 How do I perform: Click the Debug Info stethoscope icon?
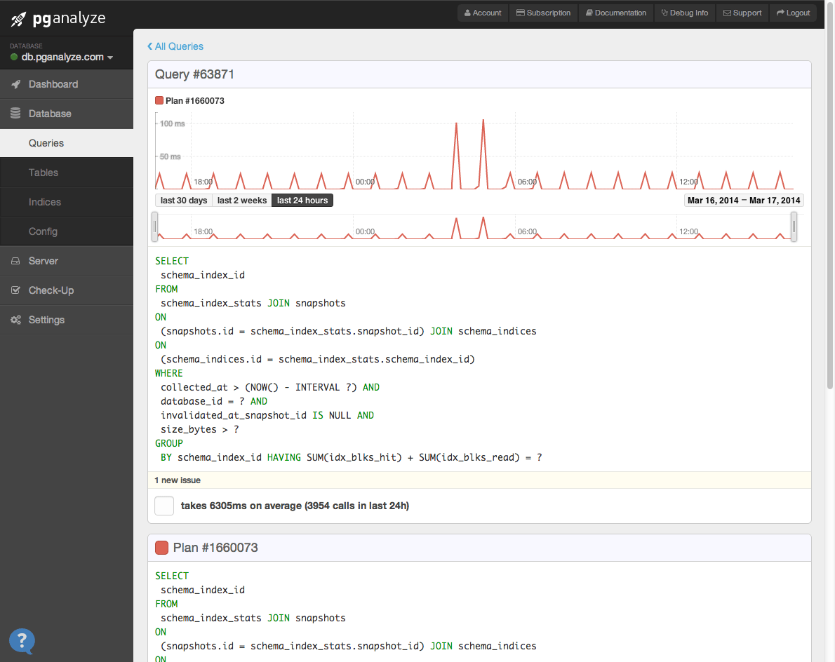point(664,13)
